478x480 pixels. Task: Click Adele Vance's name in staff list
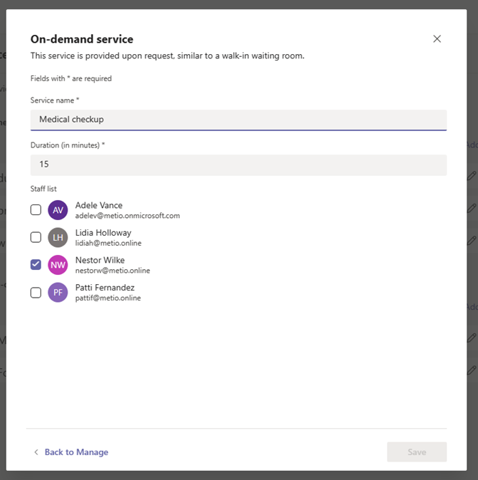pos(99,205)
